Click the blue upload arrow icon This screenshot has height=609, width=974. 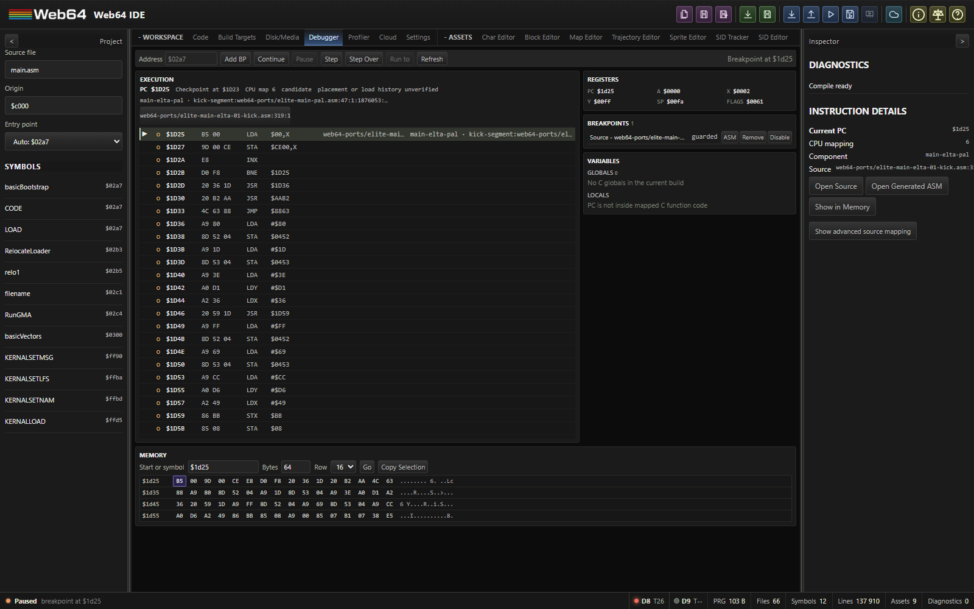click(x=811, y=15)
